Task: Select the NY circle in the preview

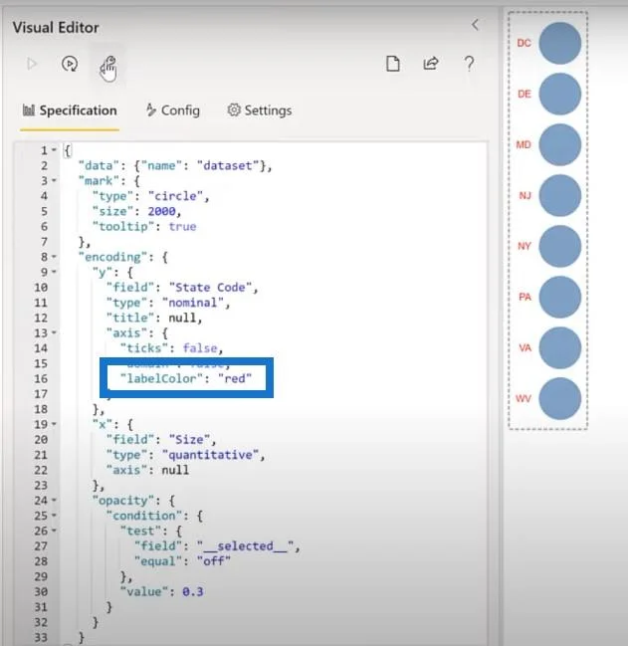Action: [560, 246]
